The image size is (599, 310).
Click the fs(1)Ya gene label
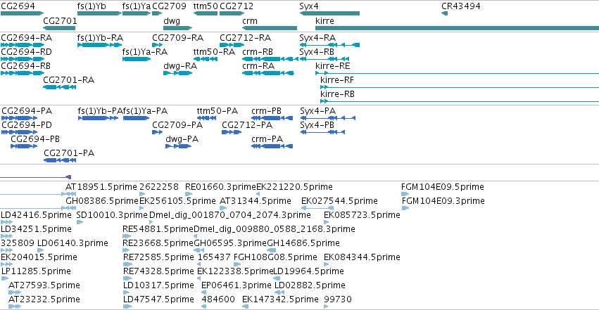[137, 6]
